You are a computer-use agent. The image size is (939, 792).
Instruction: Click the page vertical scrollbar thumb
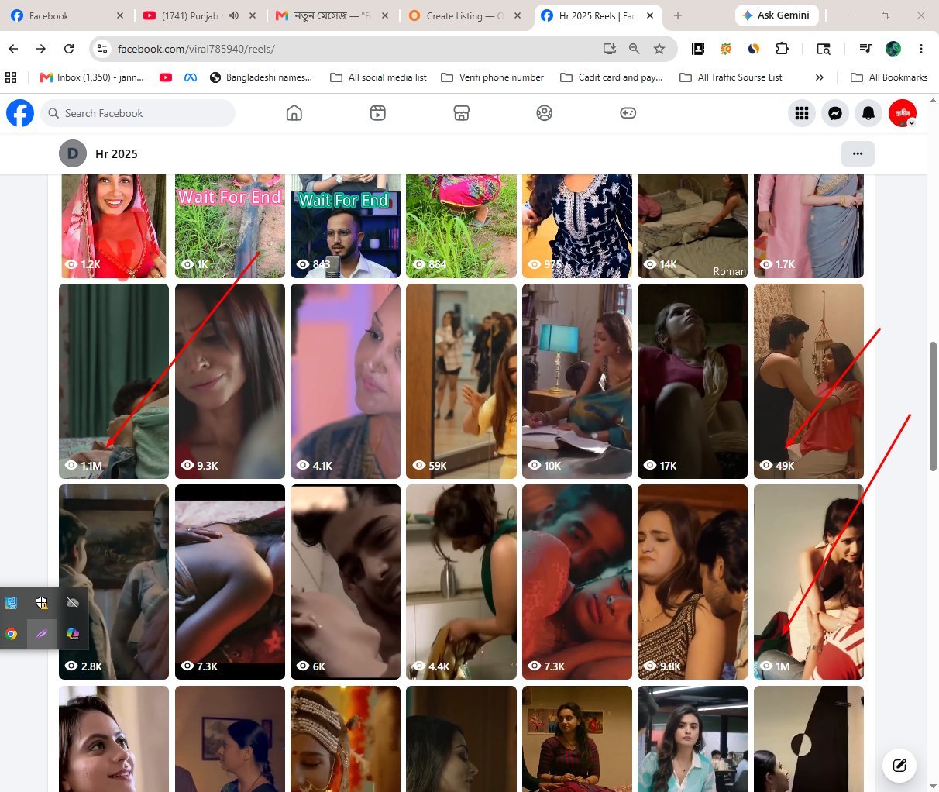(x=934, y=405)
